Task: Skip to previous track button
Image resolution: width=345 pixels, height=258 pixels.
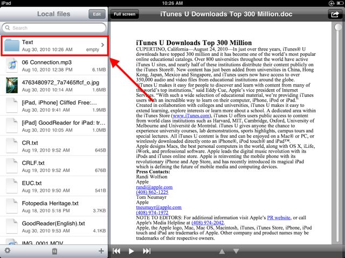Action: (x=116, y=251)
